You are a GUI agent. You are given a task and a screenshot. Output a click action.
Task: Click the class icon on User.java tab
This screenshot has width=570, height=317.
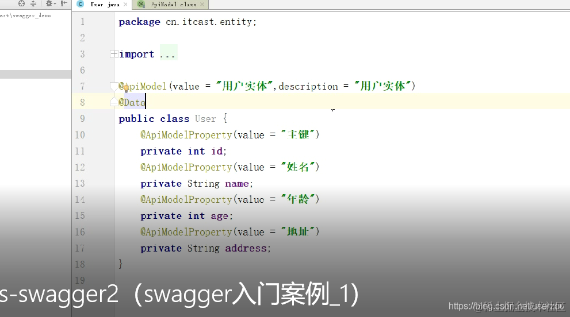pos(81,4)
